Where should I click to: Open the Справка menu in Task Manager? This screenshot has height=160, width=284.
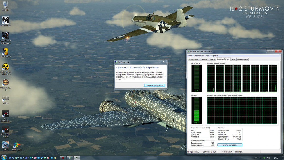pyautogui.click(x=214, y=55)
